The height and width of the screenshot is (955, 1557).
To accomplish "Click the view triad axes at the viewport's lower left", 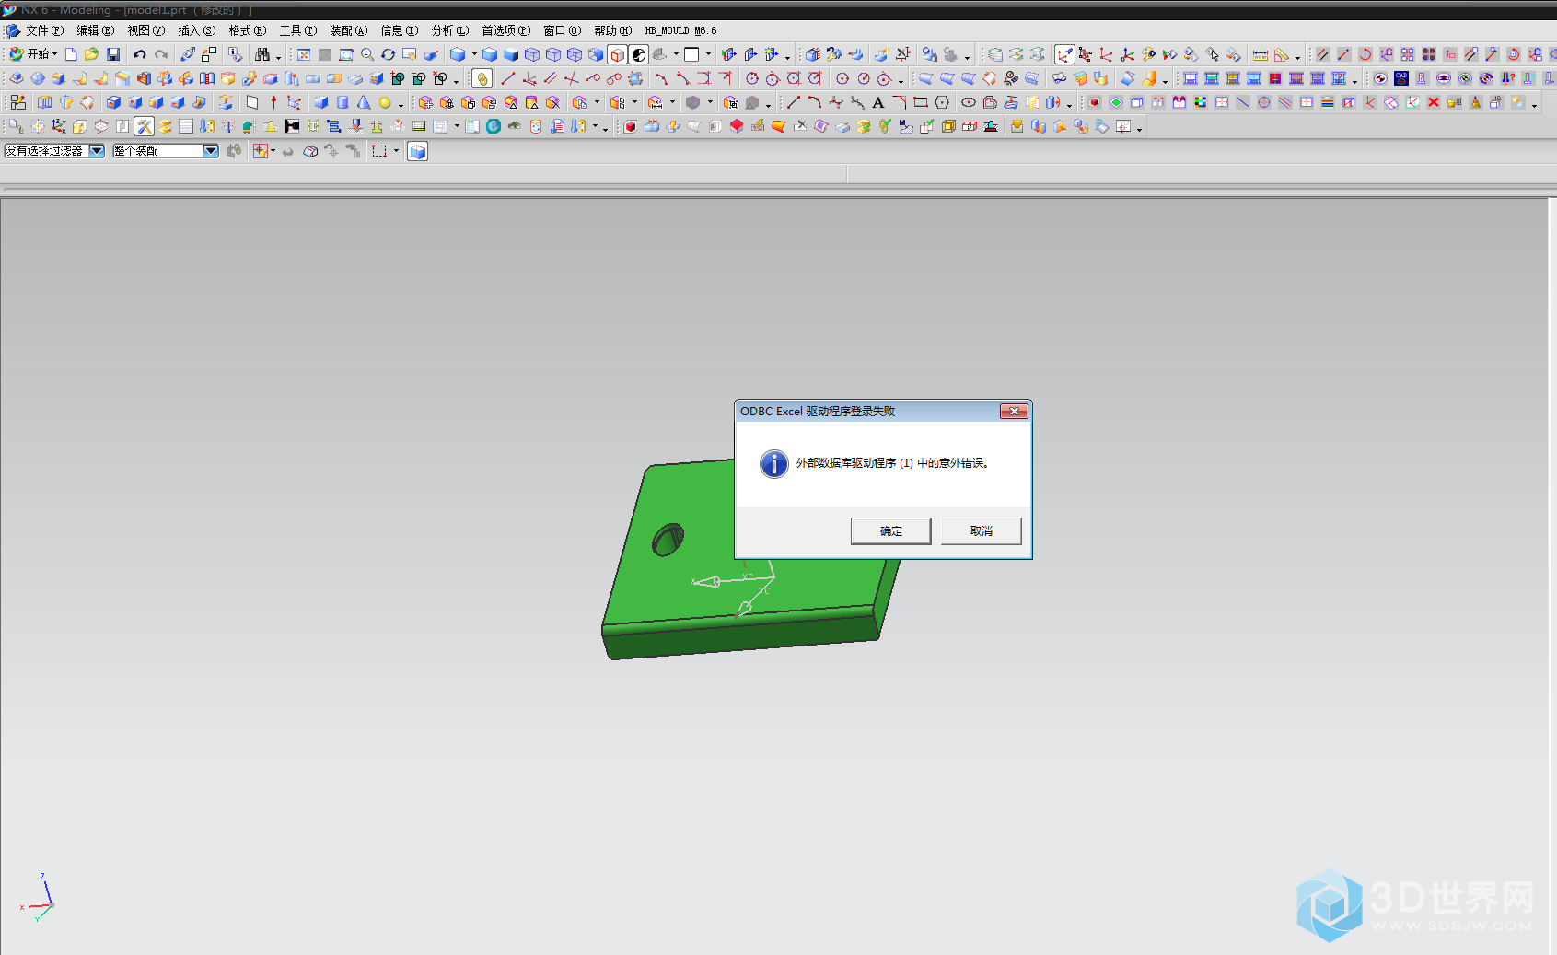I will (38, 898).
